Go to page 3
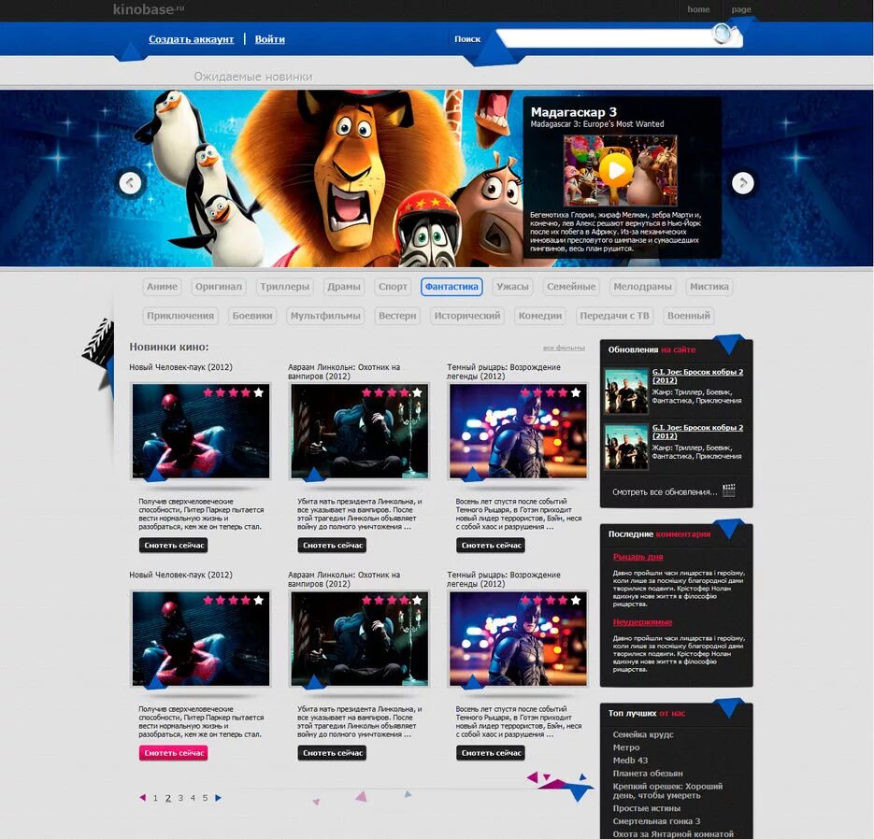The height and width of the screenshot is (839, 874). (x=180, y=798)
